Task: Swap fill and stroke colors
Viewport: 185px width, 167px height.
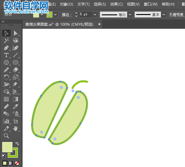Action: tap(17, 143)
